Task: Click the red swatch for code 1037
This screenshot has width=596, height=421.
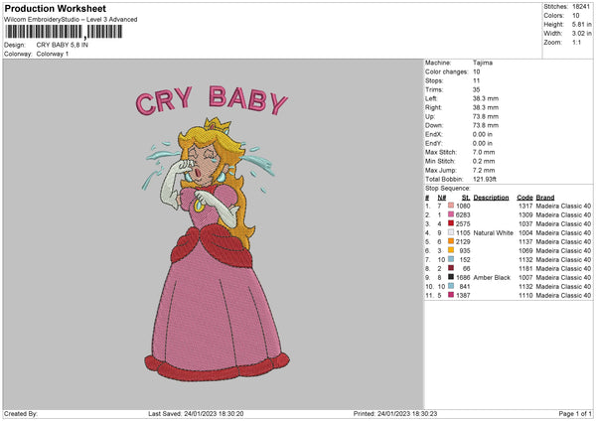Action: (451, 223)
